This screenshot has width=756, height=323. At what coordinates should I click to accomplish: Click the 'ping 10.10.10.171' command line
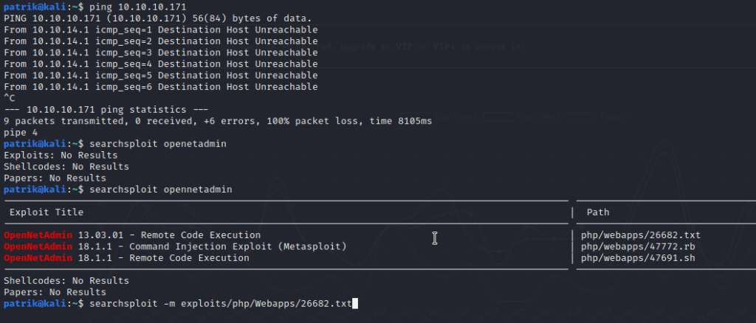pos(136,7)
